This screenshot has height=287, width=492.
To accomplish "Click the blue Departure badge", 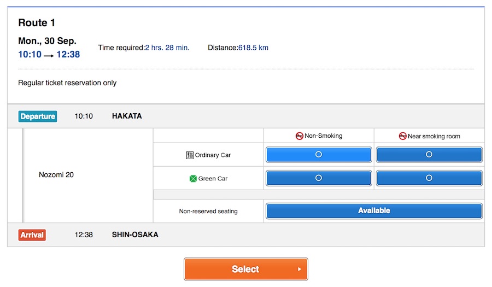I will [x=38, y=116].
